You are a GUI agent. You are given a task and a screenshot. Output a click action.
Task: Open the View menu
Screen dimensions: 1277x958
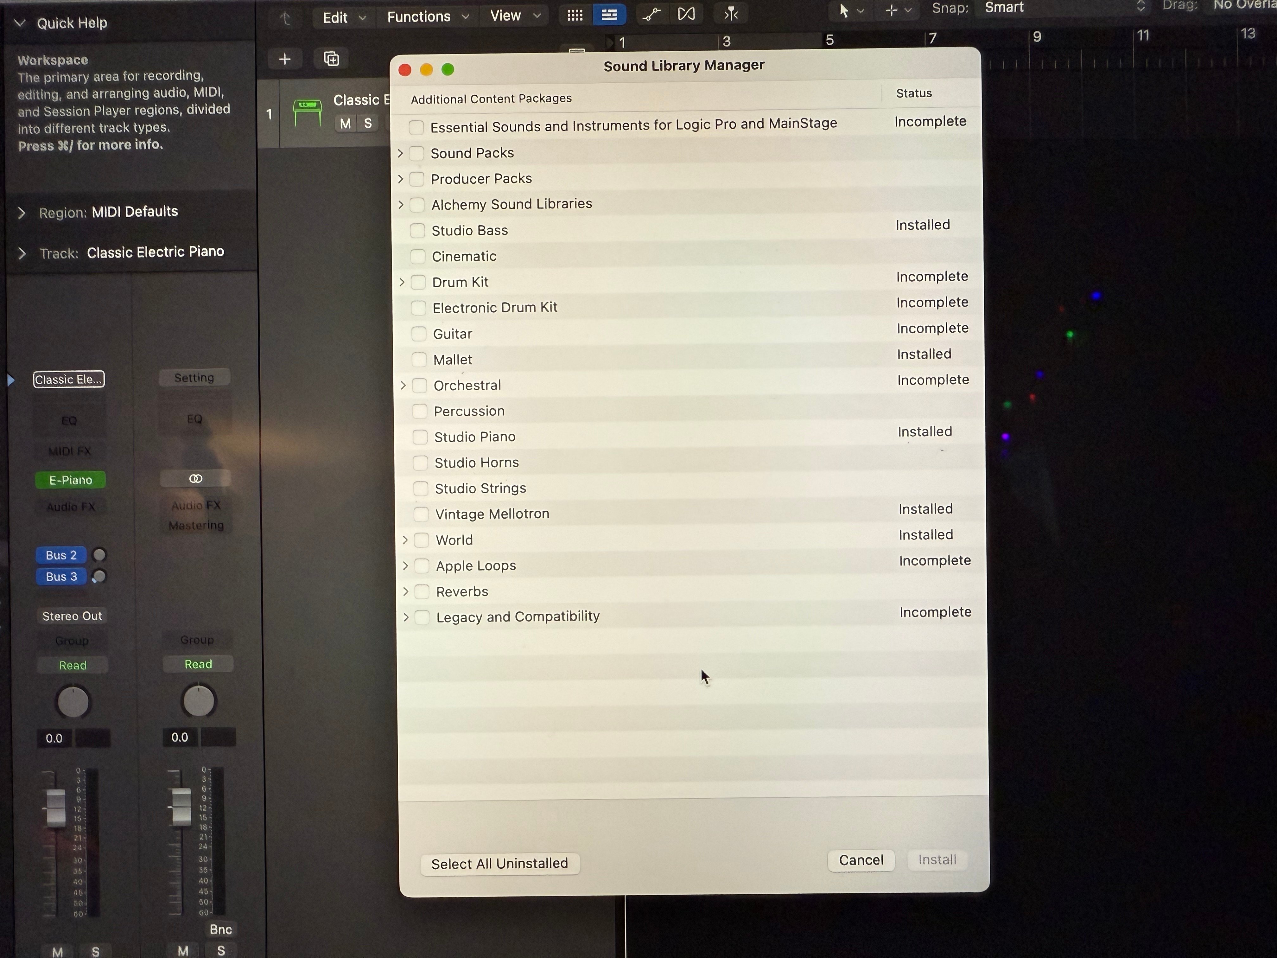click(515, 16)
